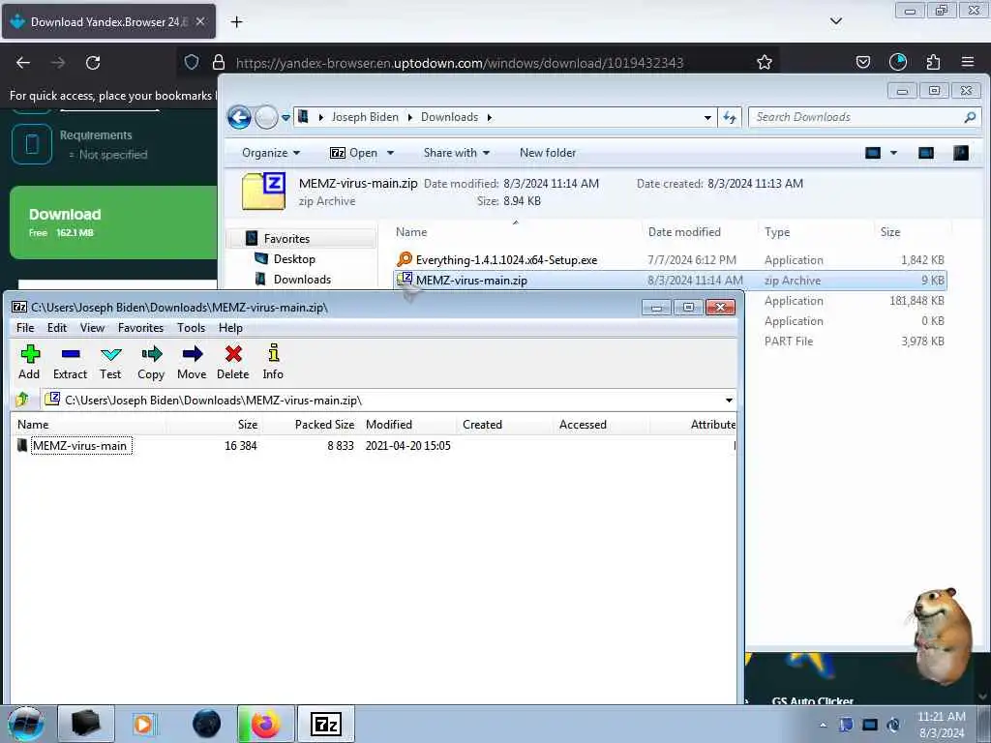Open the 7-Zip address path dropdown
This screenshot has width=991, height=743.
coord(729,401)
